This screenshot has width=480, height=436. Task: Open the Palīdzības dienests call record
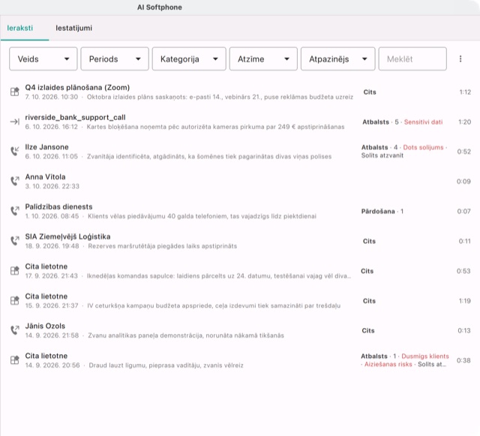(x=240, y=211)
